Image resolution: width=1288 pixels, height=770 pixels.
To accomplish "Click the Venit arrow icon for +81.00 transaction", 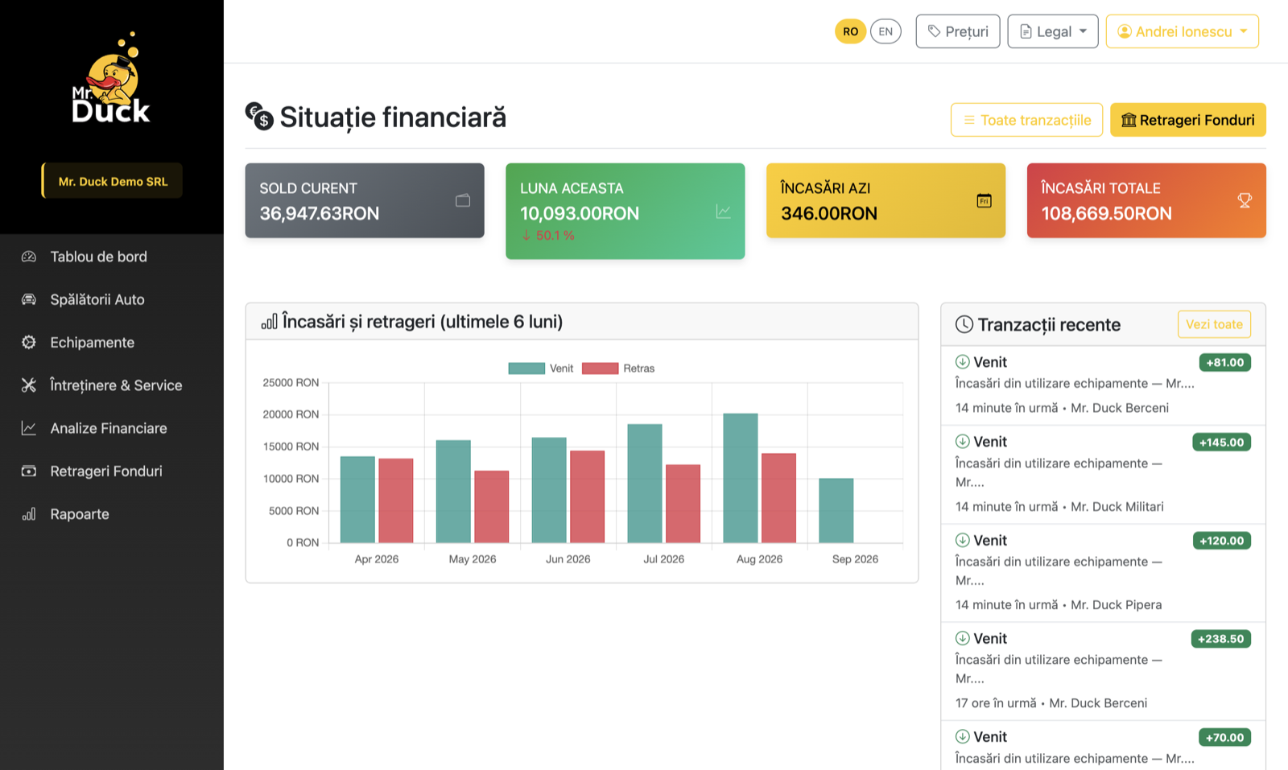I will click(962, 361).
